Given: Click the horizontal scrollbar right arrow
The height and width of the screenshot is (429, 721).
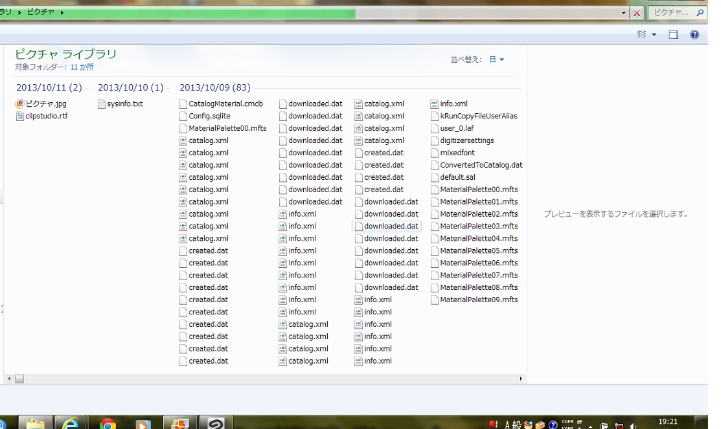Looking at the screenshot, I should [x=521, y=379].
